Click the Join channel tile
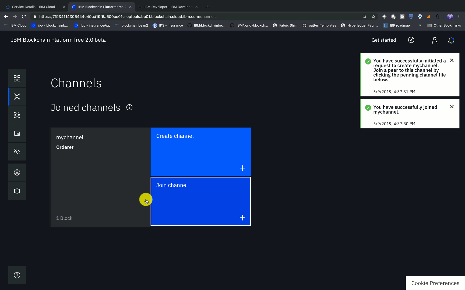The width and height of the screenshot is (465, 290). pos(200,201)
